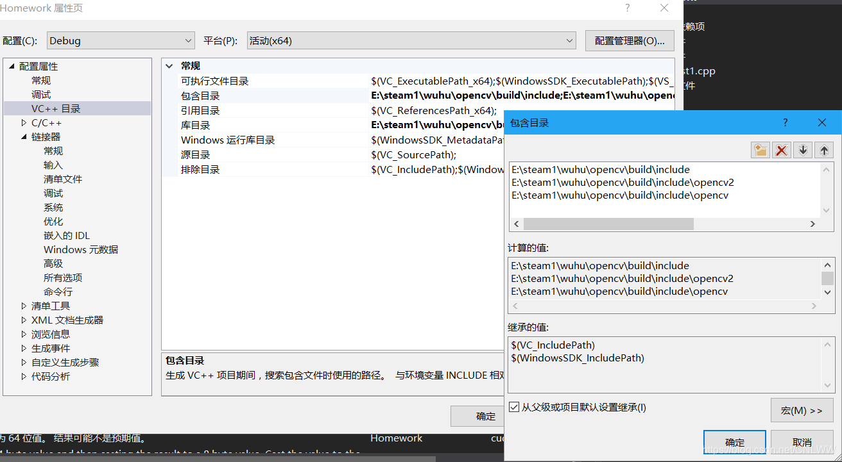Click scroll down arrow in 计算的值 box
Image resolution: width=842 pixels, height=462 pixels.
coord(828,292)
